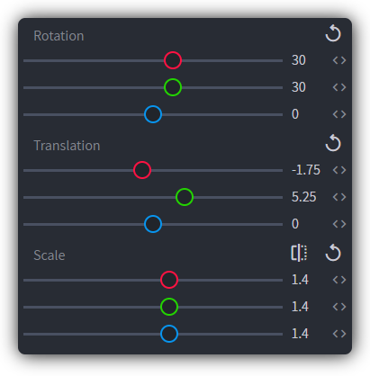Reset Rotation values with the reset icon
The width and height of the screenshot is (370, 376).
333,33
